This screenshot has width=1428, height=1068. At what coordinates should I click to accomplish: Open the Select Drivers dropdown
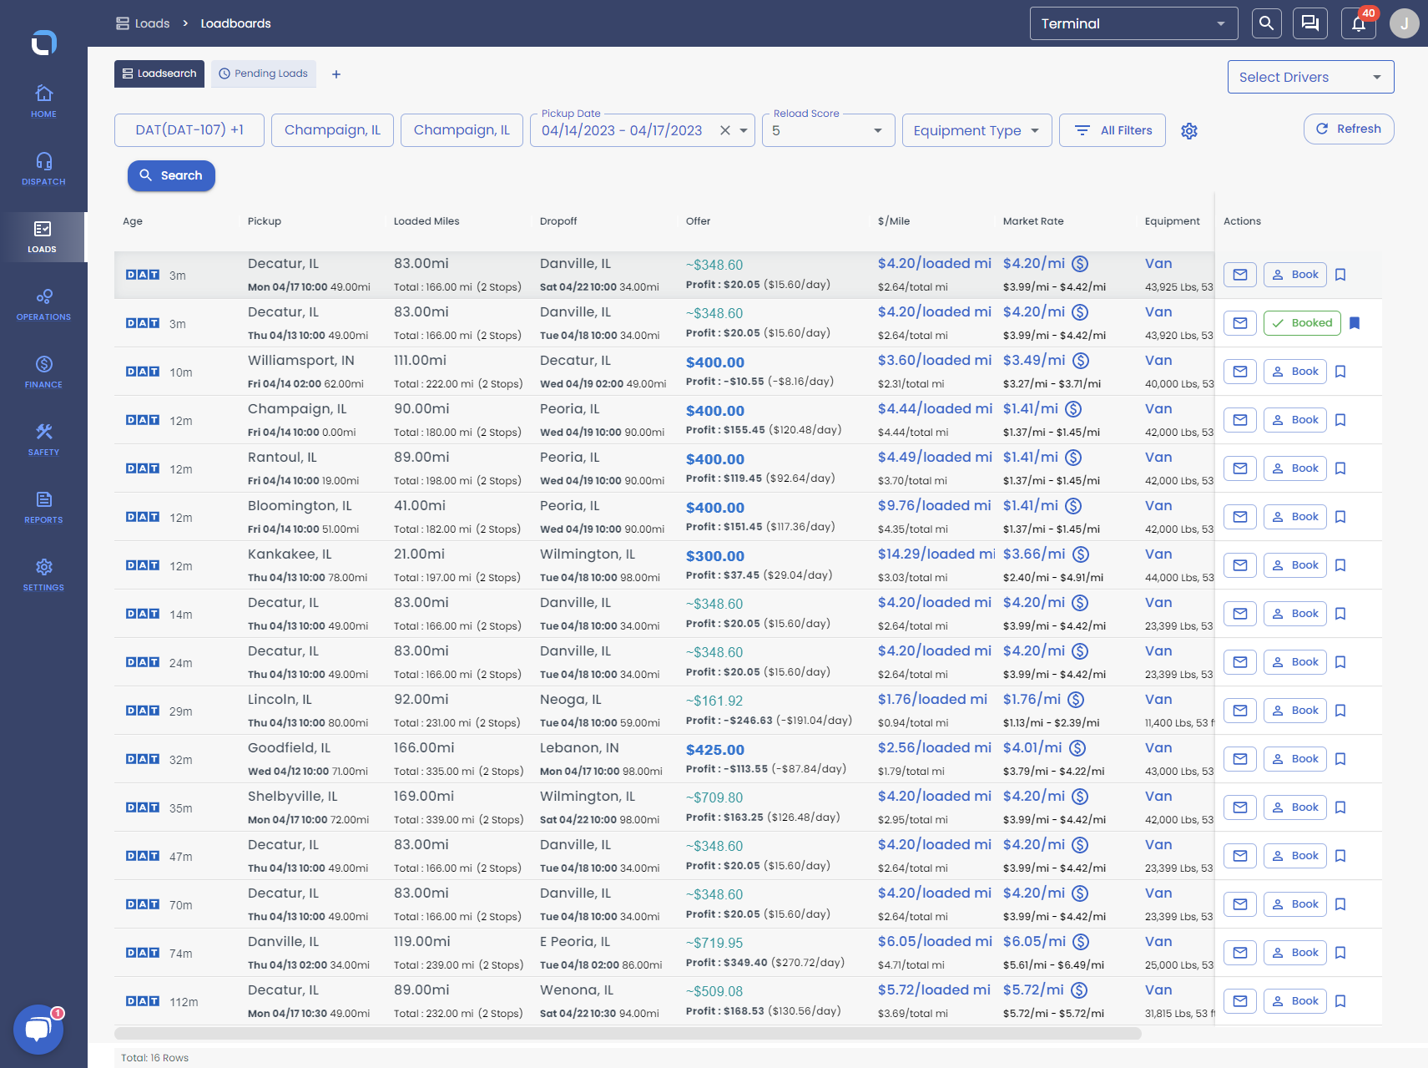click(x=1310, y=77)
